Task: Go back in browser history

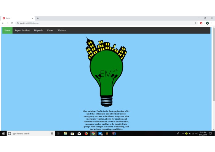Action: (3, 23)
